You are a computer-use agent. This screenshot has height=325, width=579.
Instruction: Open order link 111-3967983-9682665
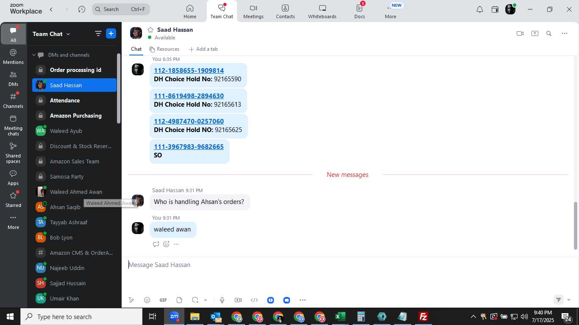[189, 147]
